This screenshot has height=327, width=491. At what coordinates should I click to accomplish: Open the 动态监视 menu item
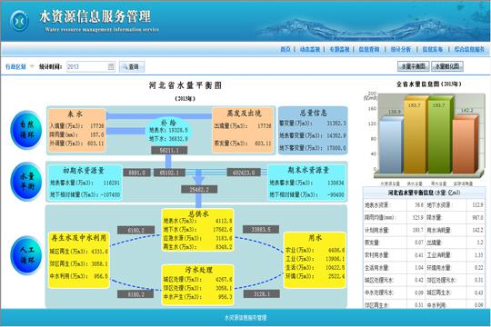[x=310, y=49]
